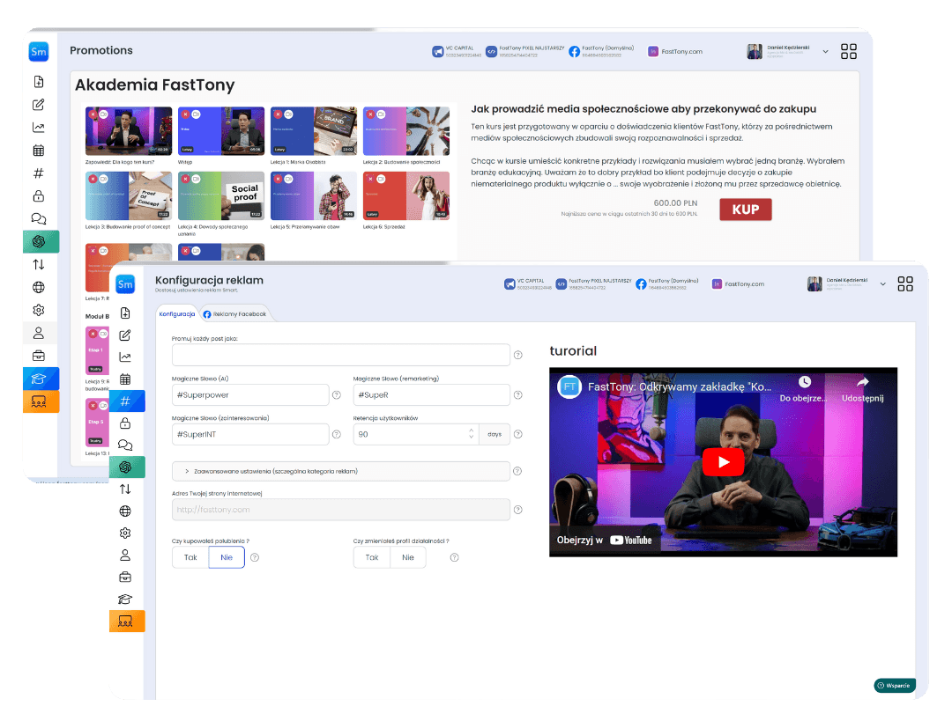Image resolution: width=952 pixels, height=721 pixels.
Task: Open the days unit selector for retention
Action: point(495,434)
